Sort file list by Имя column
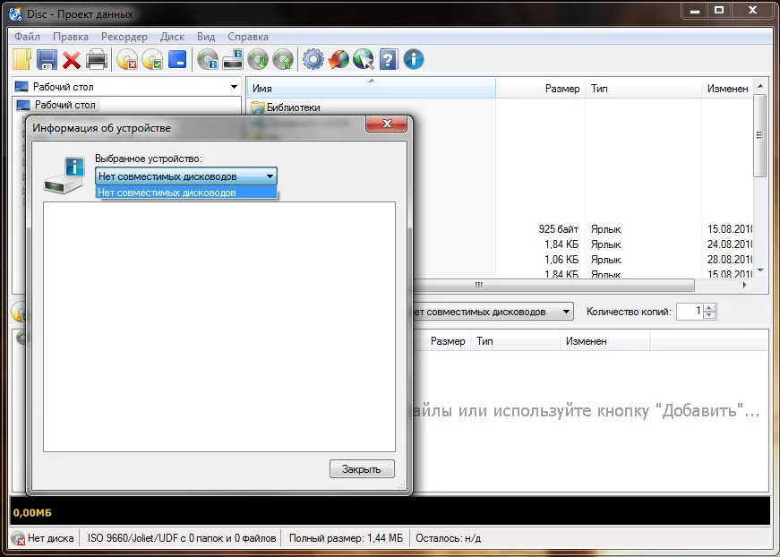780x557 pixels. 371,89
